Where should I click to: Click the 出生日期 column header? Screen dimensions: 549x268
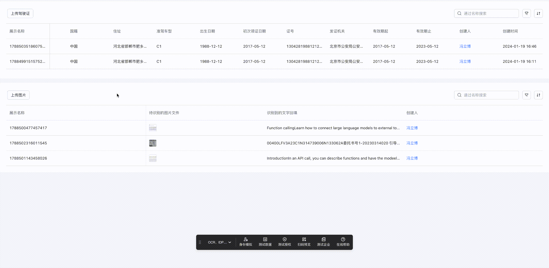tap(207, 31)
